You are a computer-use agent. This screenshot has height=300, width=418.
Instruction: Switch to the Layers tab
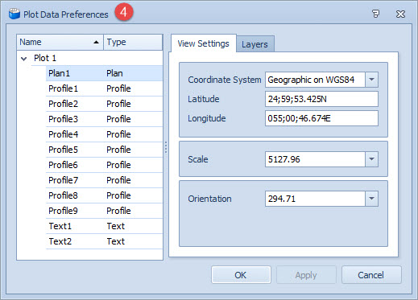[255, 44]
